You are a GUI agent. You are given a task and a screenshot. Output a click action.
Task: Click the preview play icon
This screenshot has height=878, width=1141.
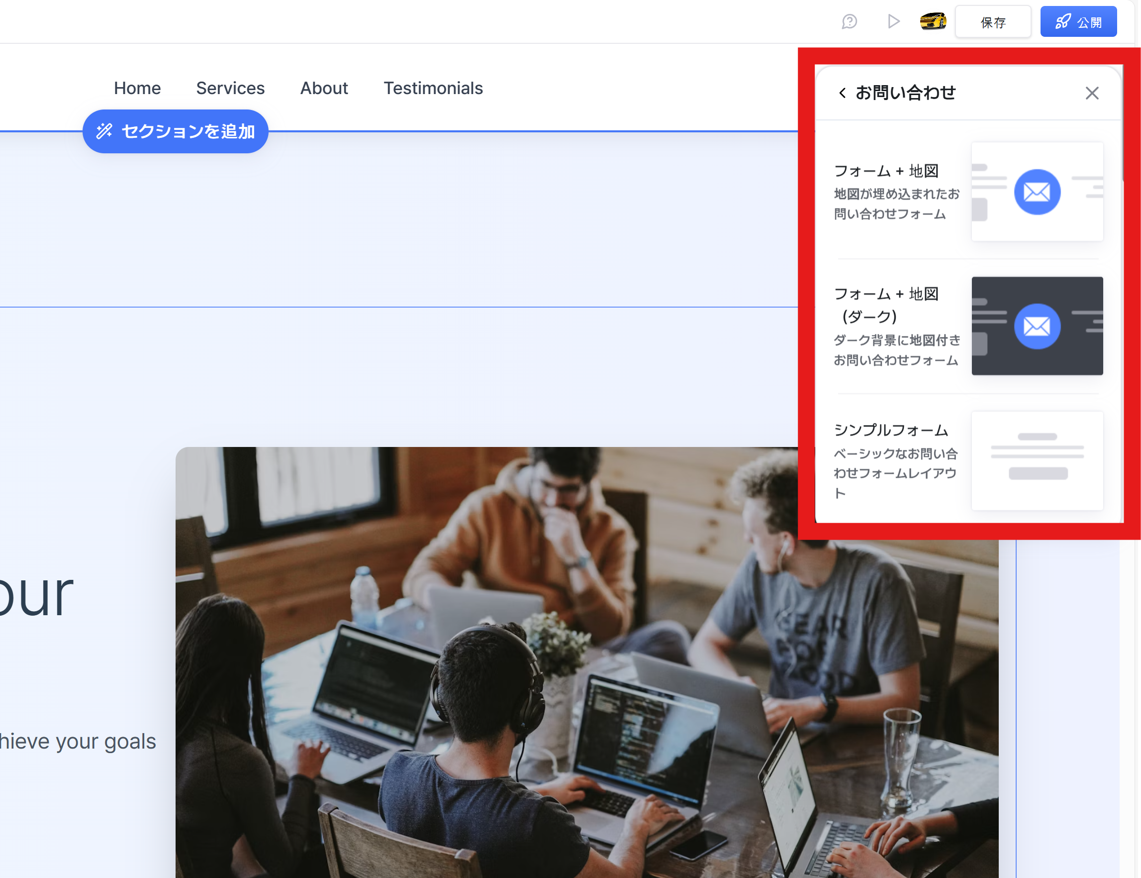click(893, 21)
